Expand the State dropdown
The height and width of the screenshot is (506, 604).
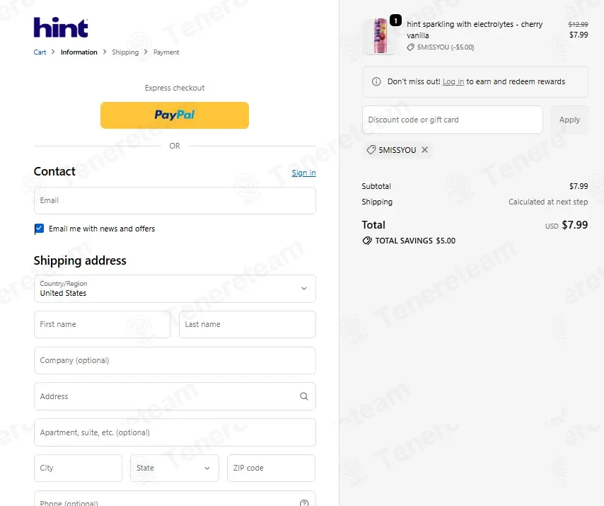coord(175,468)
